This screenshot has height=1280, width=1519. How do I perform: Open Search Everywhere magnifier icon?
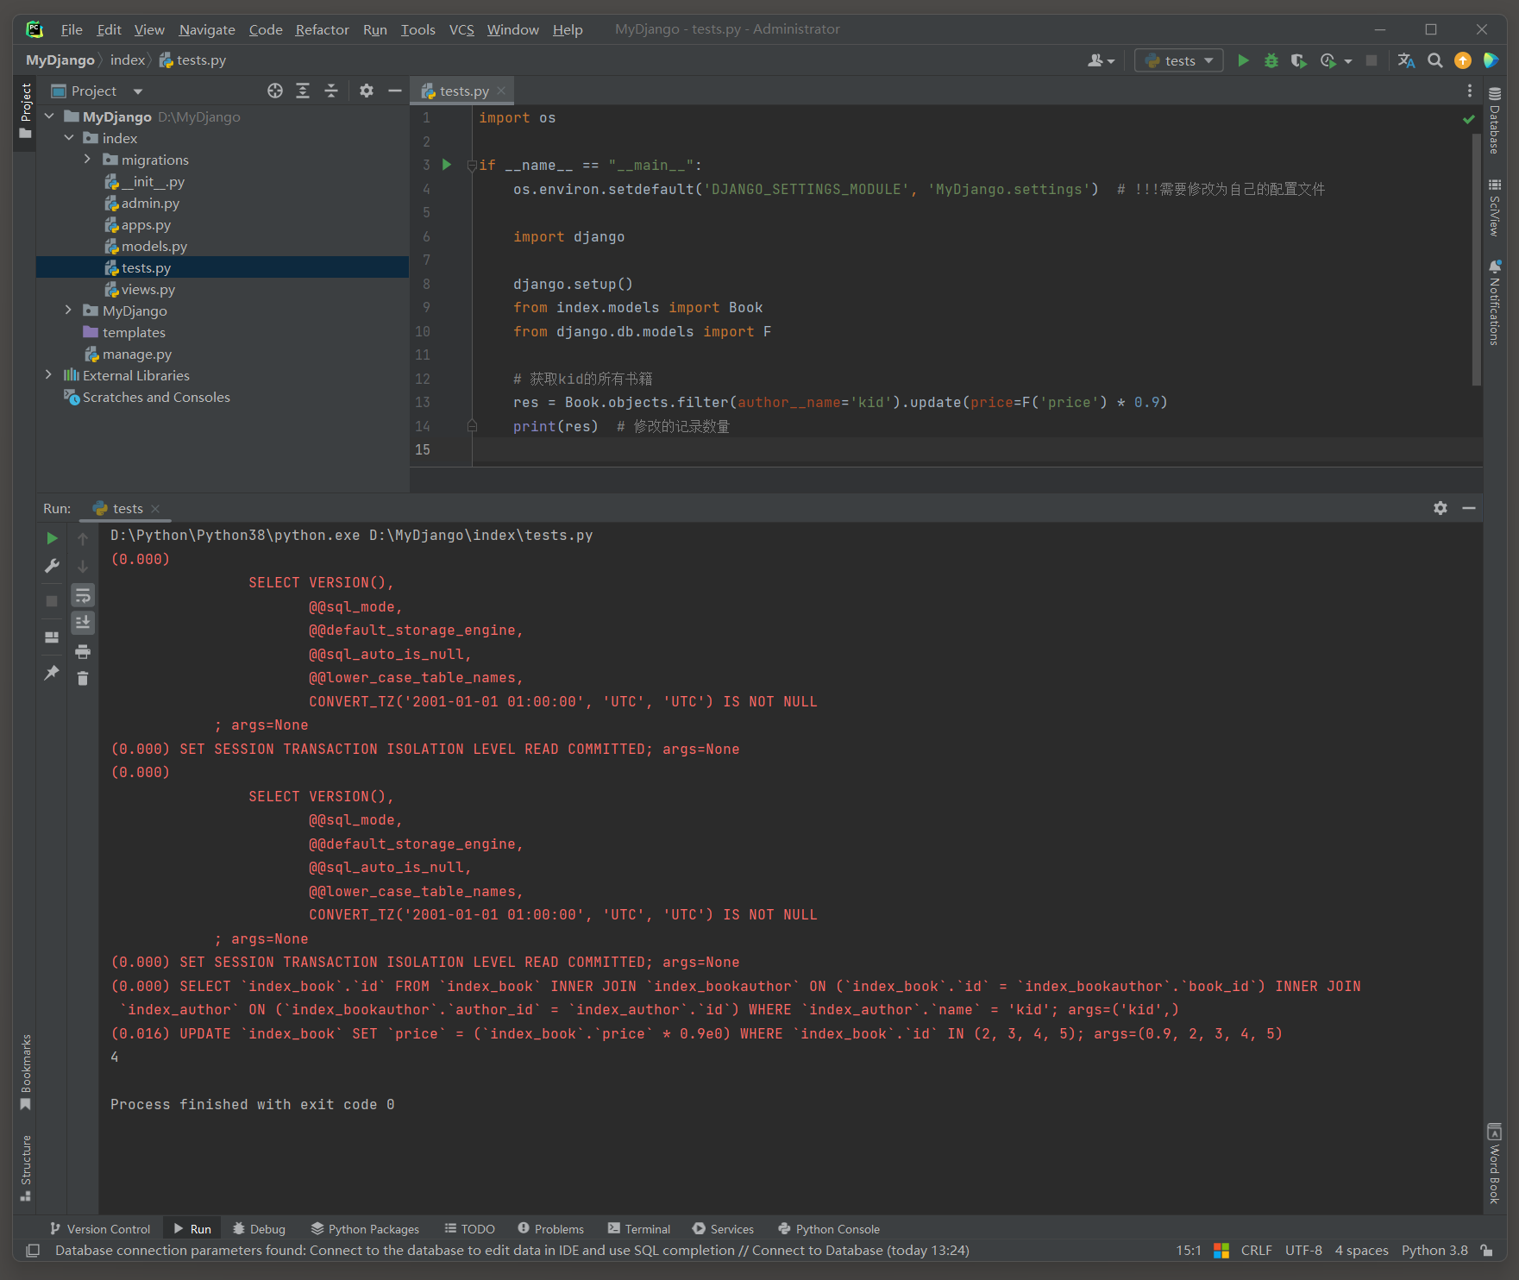pyautogui.click(x=1435, y=60)
